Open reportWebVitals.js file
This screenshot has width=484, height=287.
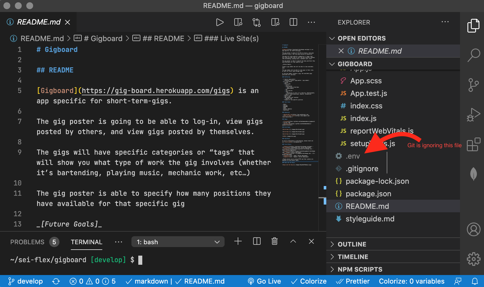click(x=393, y=131)
